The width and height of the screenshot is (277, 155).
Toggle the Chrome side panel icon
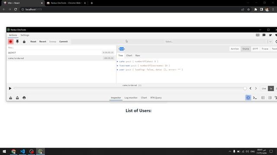click(261, 9)
